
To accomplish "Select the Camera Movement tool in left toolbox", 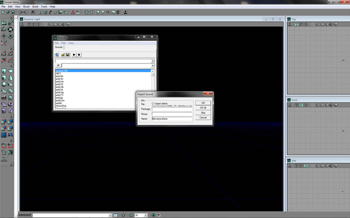I will pyautogui.click(x=4, y=23).
